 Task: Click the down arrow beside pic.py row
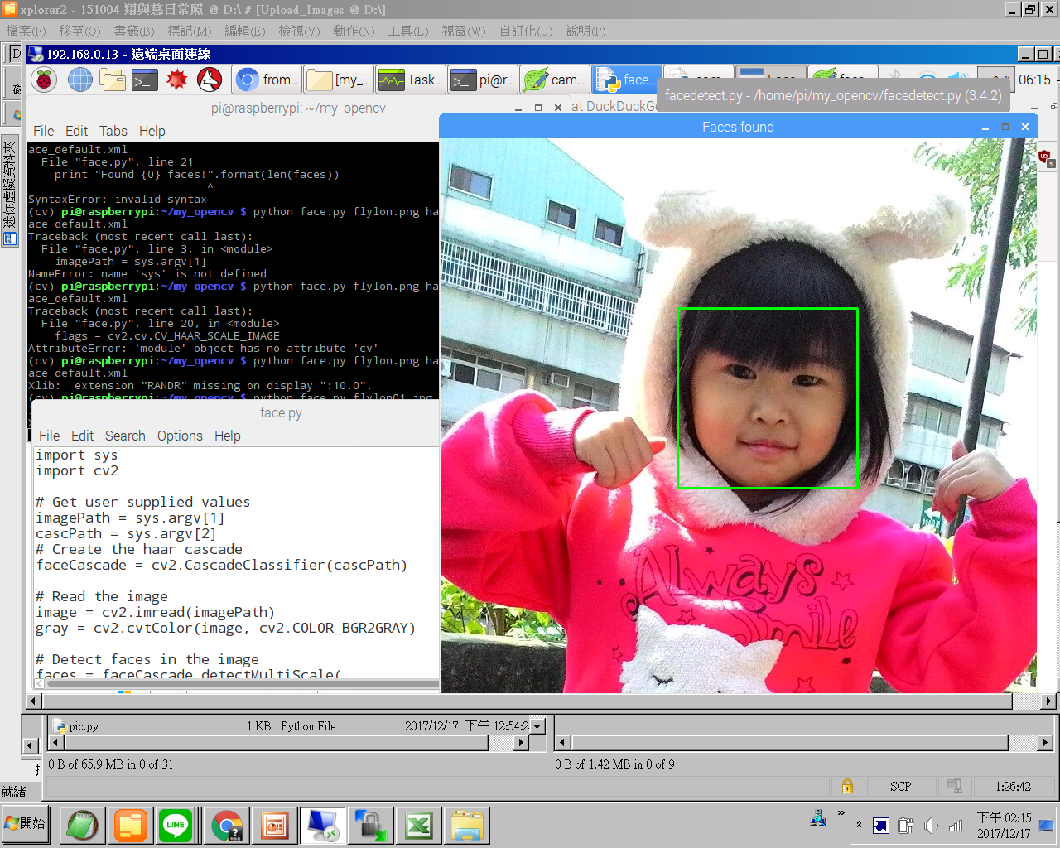coord(537,726)
